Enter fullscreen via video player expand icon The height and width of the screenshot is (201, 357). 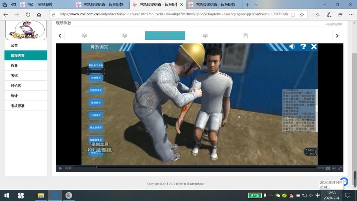click(340, 168)
